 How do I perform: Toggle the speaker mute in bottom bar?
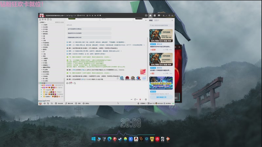pos(45,104)
